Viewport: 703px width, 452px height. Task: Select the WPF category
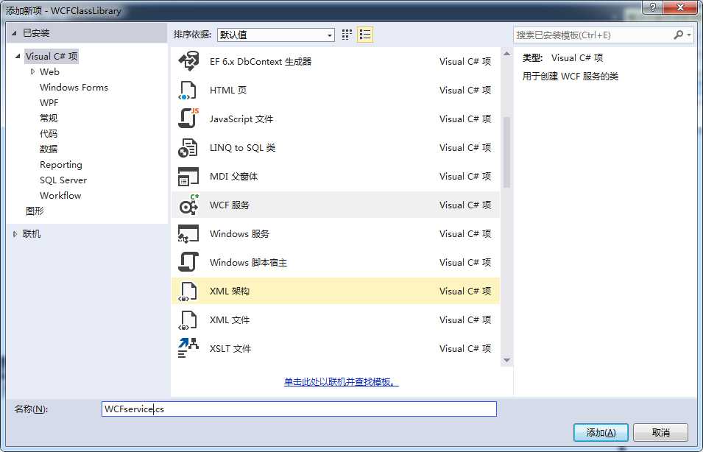pos(49,102)
